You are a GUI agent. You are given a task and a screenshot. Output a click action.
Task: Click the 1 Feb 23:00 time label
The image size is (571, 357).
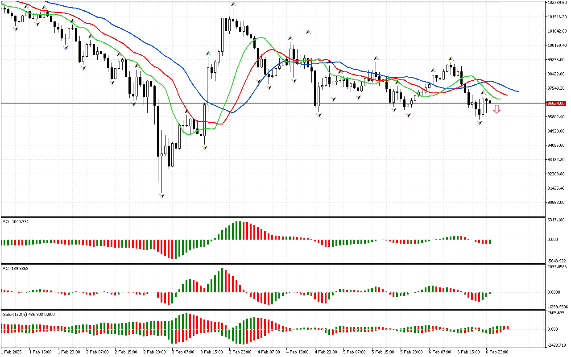(x=68, y=352)
